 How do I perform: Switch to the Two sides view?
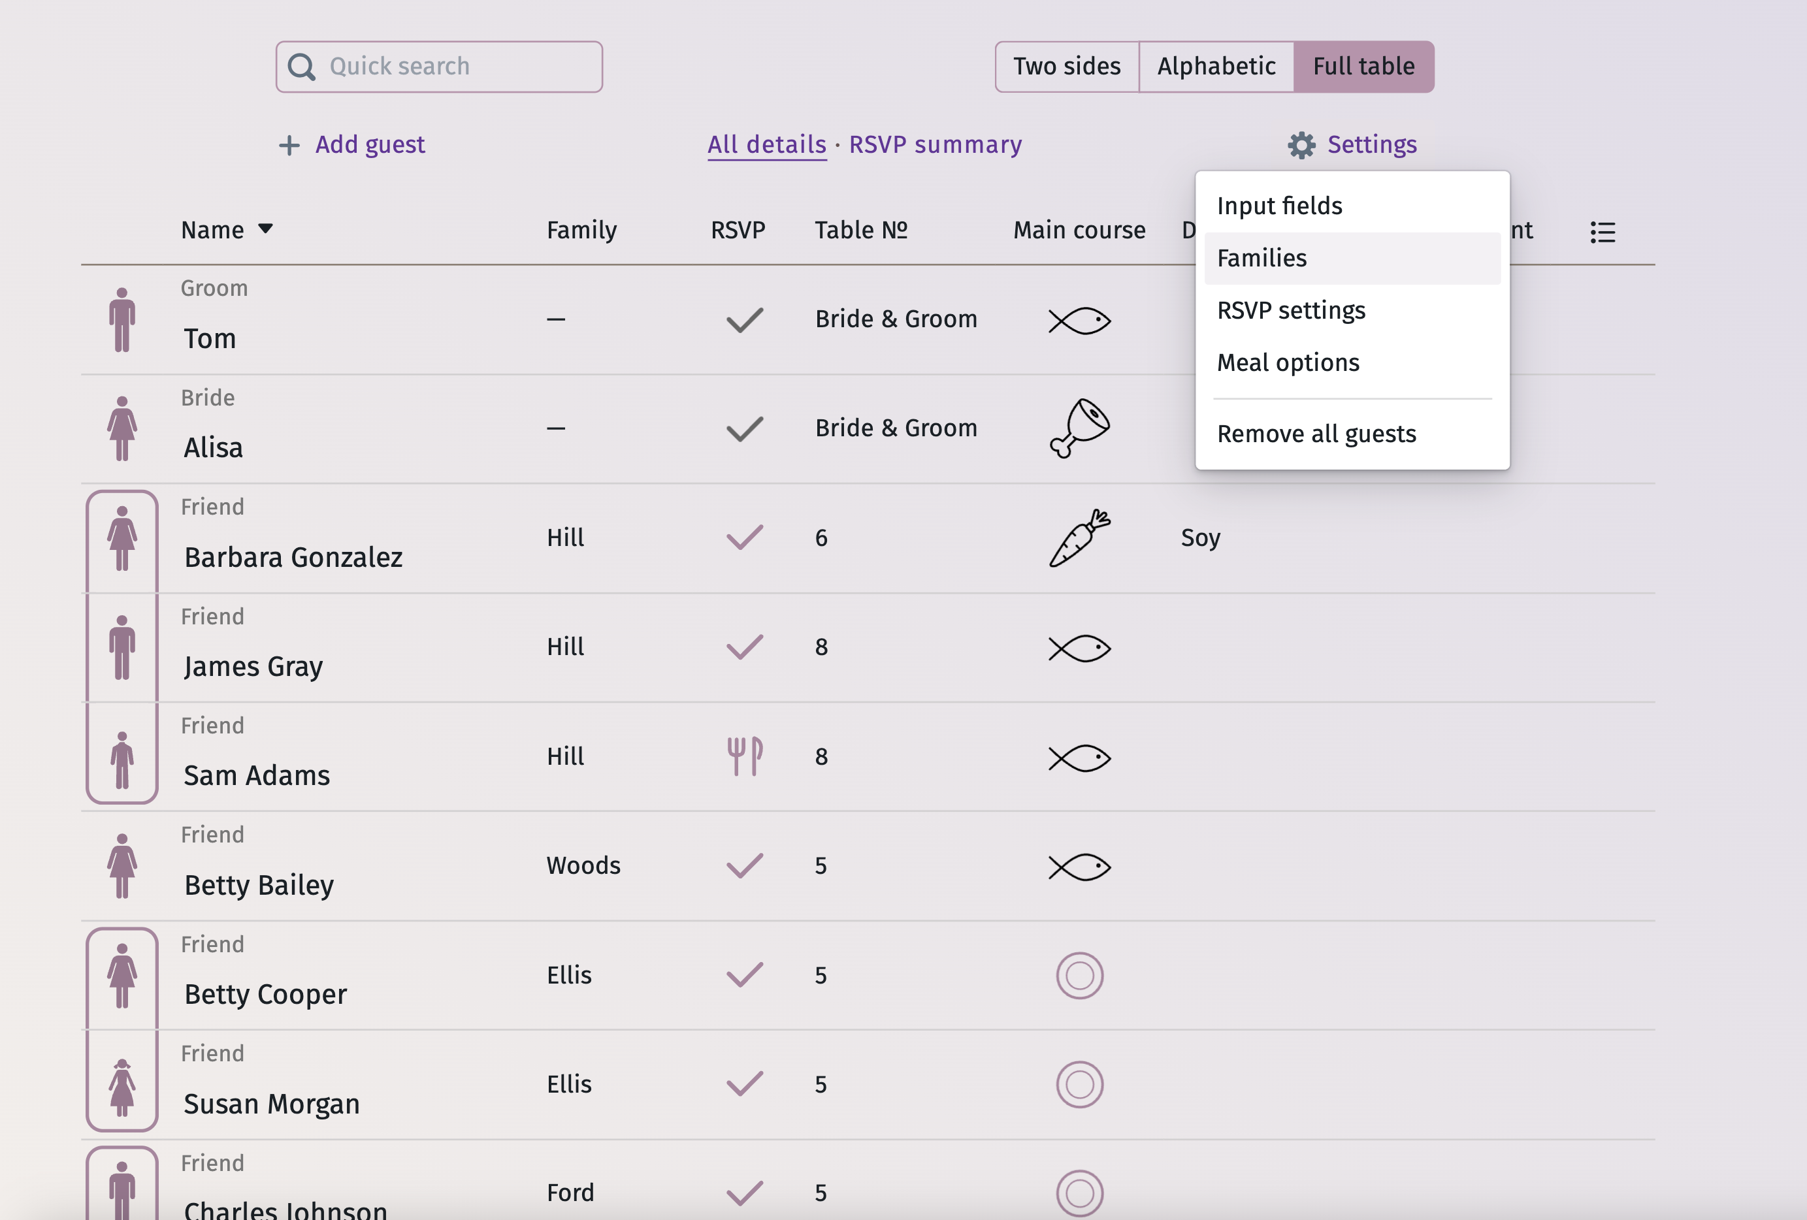tap(1066, 67)
